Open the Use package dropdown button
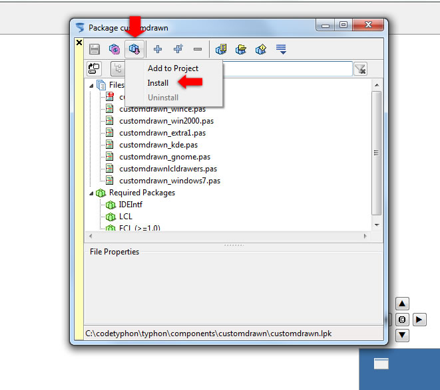The height and width of the screenshot is (390, 440). pos(134,49)
